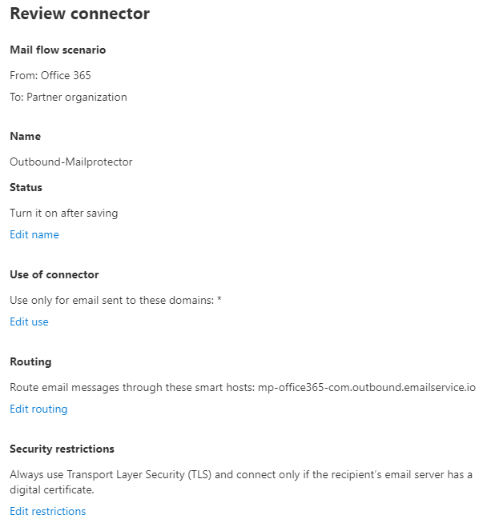
Task: Click the From: Office 365 text
Action: pos(50,75)
